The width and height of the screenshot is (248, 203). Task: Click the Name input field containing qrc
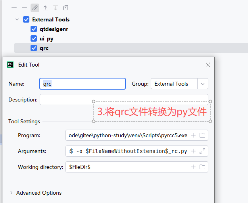pos(83,84)
